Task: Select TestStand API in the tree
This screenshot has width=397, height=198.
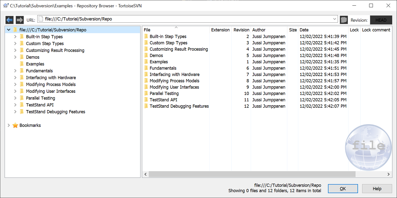Action: pyautogui.click(x=40, y=105)
